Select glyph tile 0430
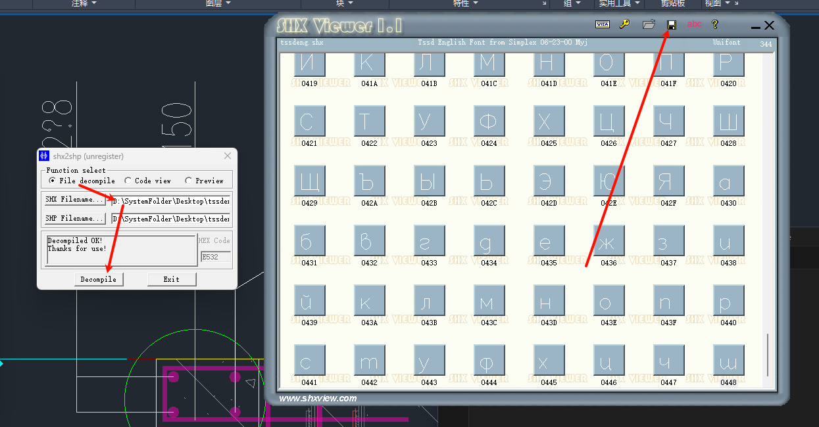This screenshot has width=819, height=427. coord(728,181)
